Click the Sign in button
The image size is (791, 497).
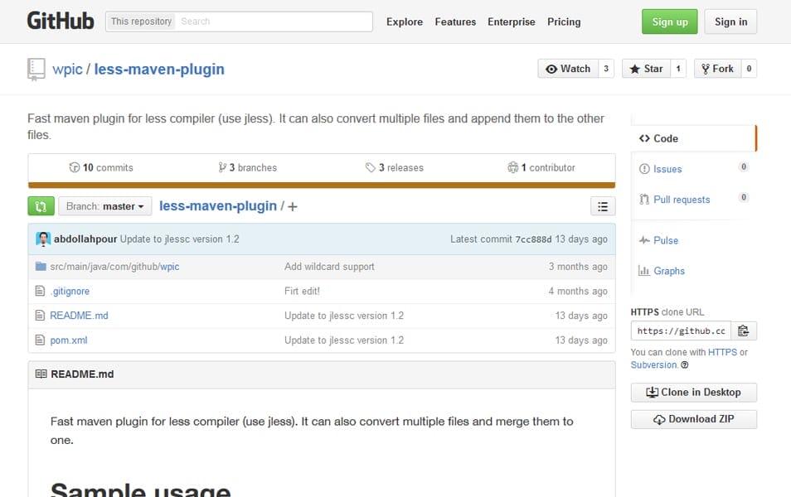[x=730, y=22]
